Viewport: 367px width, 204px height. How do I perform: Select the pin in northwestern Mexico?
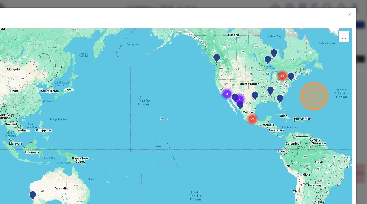tap(240, 105)
